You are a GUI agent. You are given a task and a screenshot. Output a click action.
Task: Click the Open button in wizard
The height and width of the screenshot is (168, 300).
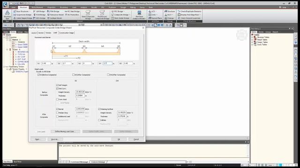tap(38, 139)
